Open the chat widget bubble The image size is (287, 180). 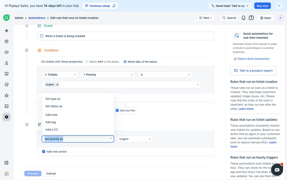click(277, 170)
